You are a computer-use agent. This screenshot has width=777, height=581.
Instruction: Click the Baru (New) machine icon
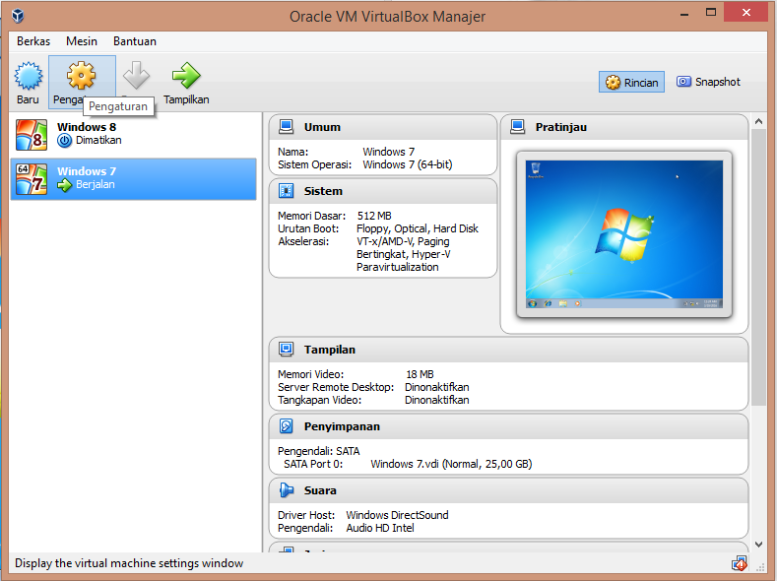pyautogui.click(x=29, y=76)
